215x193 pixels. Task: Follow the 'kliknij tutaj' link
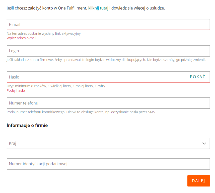coord(98,8)
